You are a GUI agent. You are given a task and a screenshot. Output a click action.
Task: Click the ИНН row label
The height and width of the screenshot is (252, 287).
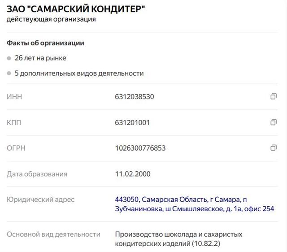pos(14,96)
